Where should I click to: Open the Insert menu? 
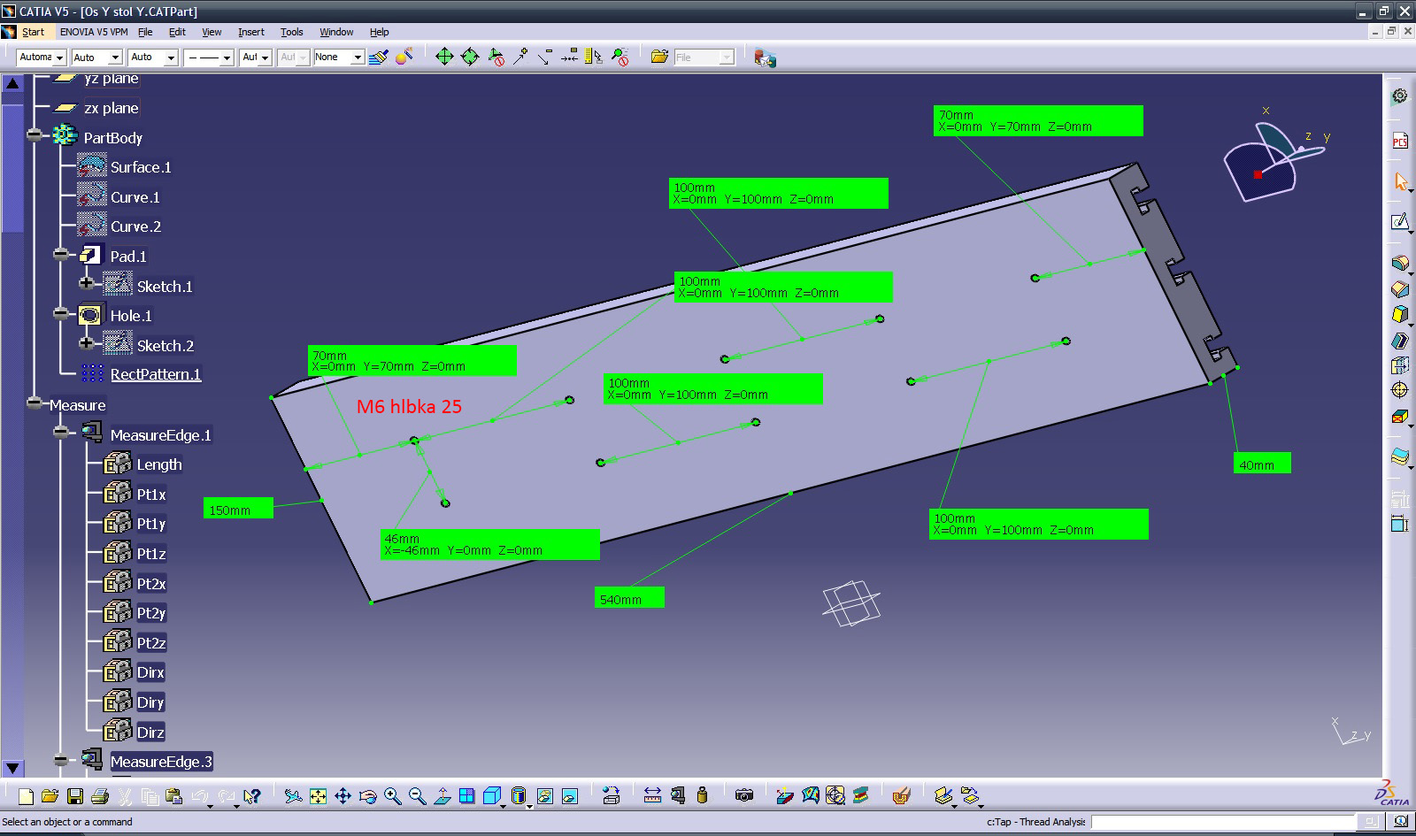tap(250, 32)
